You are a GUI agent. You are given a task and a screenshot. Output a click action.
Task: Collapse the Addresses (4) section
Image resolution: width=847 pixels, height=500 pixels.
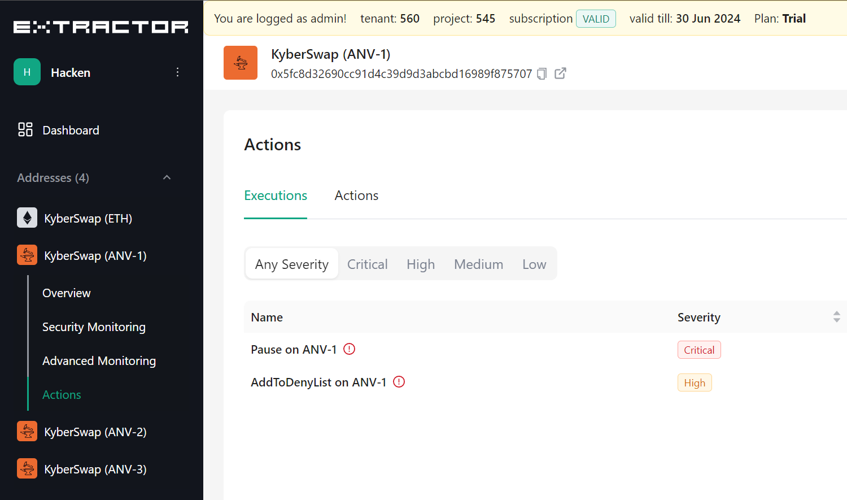coord(167,177)
